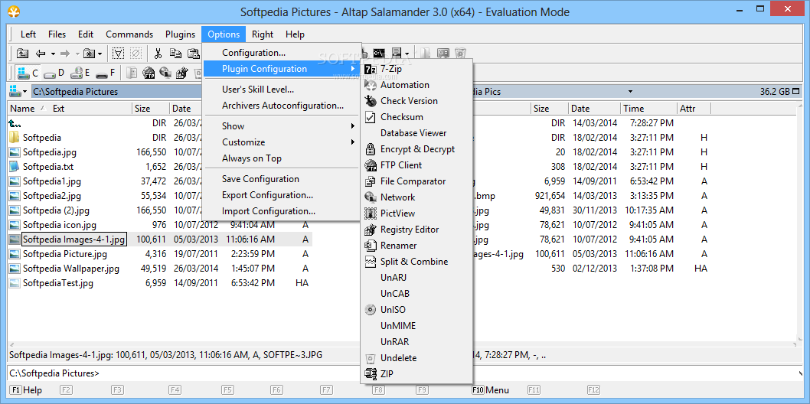Open Check Version plugin configuration
Screen dimensions: 810x404
(416, 100)
